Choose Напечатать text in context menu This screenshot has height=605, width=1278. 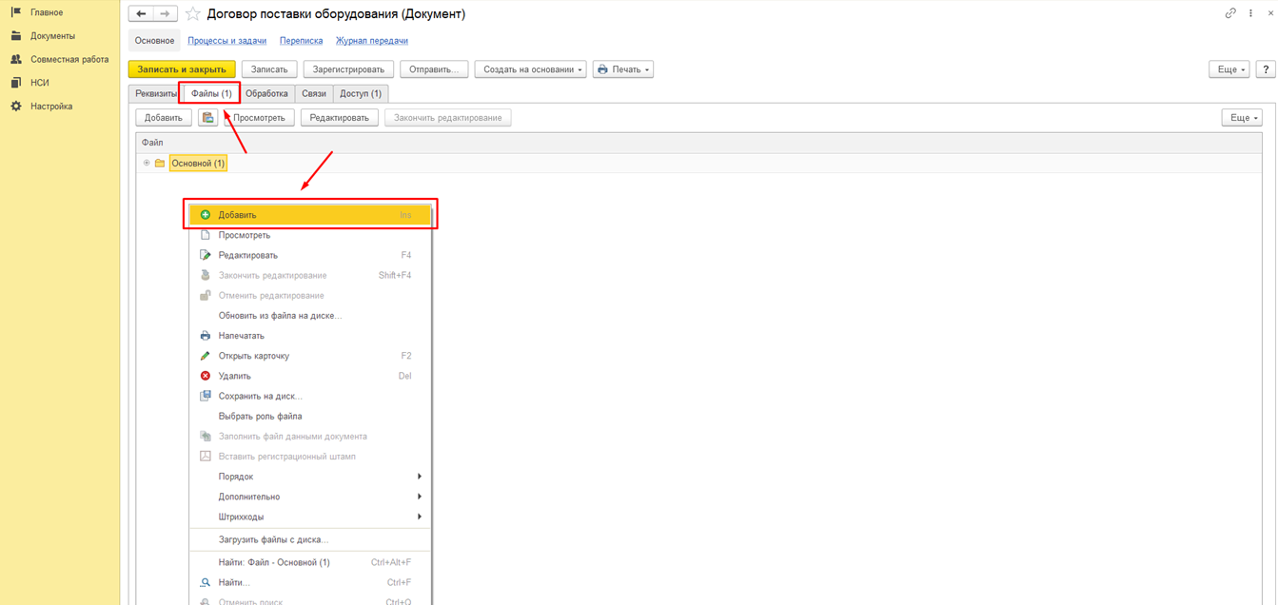pyautogui.click(x=242, y=336)
